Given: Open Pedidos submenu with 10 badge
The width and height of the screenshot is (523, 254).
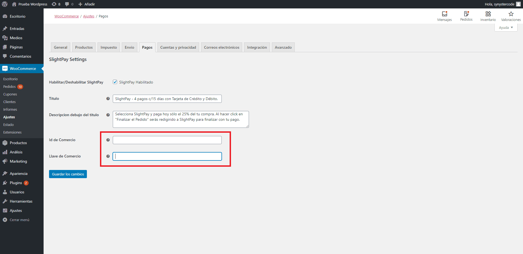Looking at the screenshot, I should point(13,87).
